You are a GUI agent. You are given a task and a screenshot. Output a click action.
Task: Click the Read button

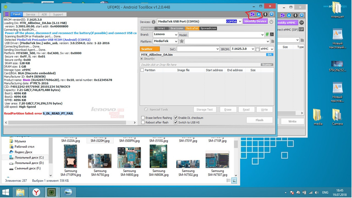pos(246,109)
